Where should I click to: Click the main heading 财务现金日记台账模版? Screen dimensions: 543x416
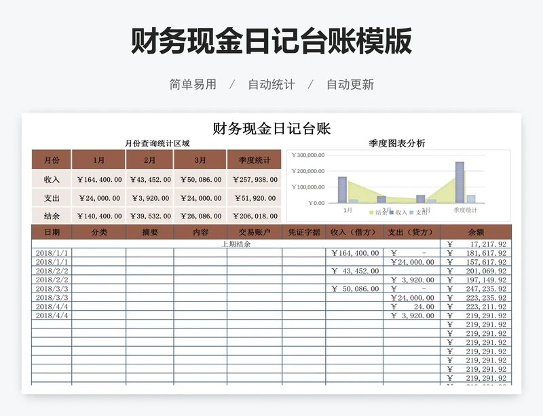pos(271,41)
